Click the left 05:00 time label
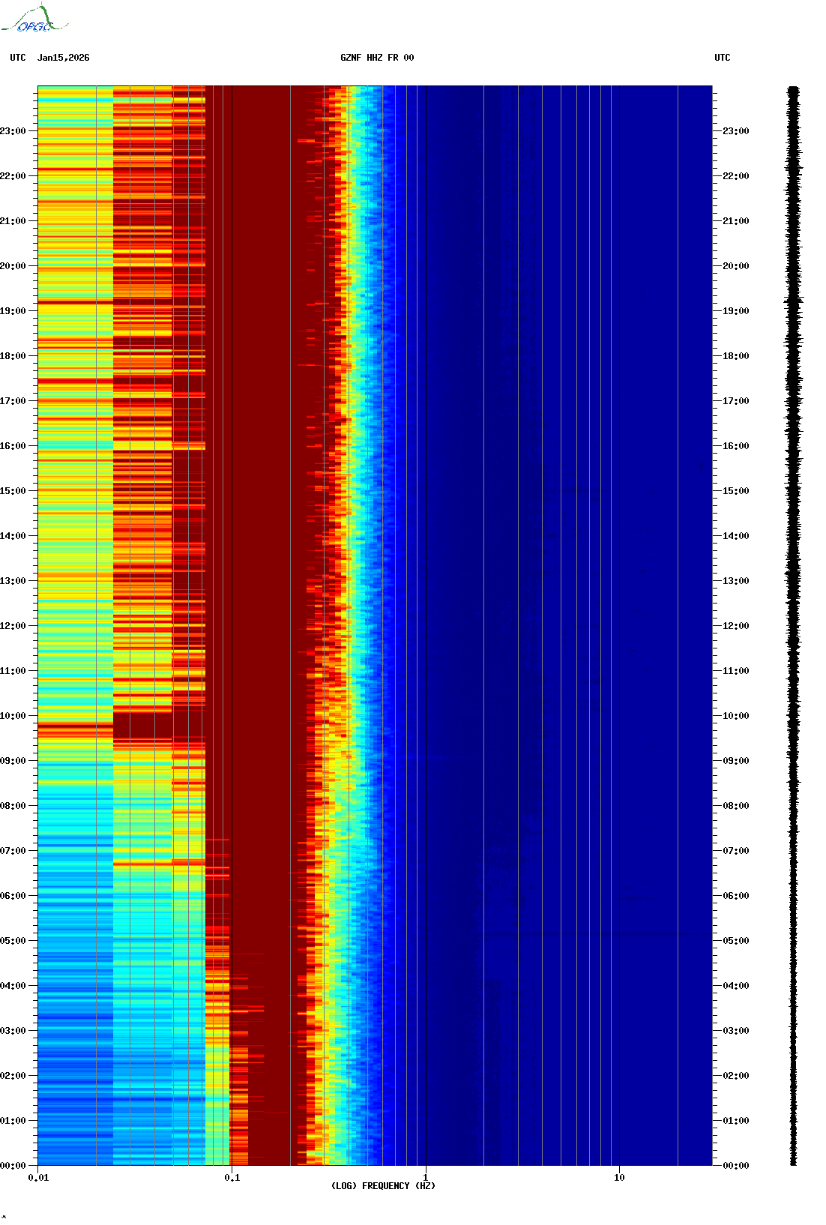Screen dimensions: 826x1225 pos(13,941)
